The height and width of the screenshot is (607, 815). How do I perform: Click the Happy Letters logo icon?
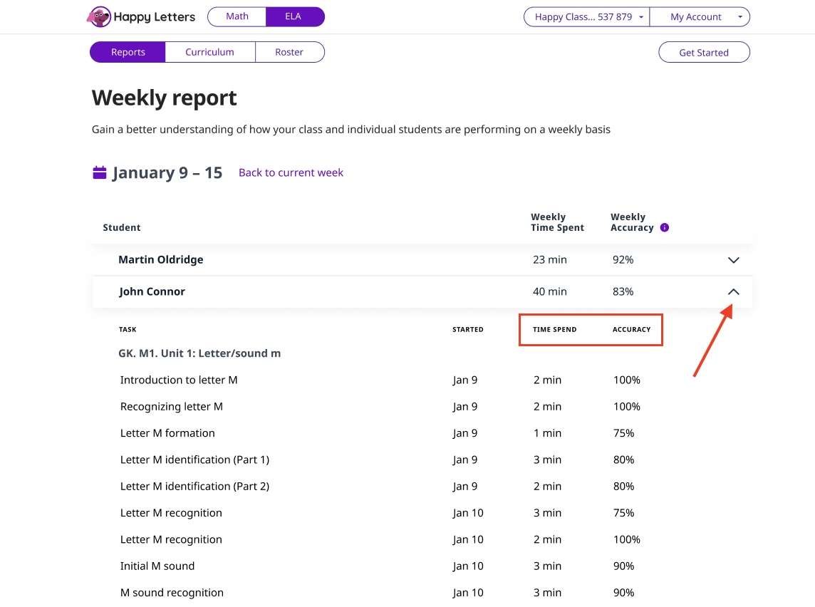pyautogui.click(x=99, y=16)
